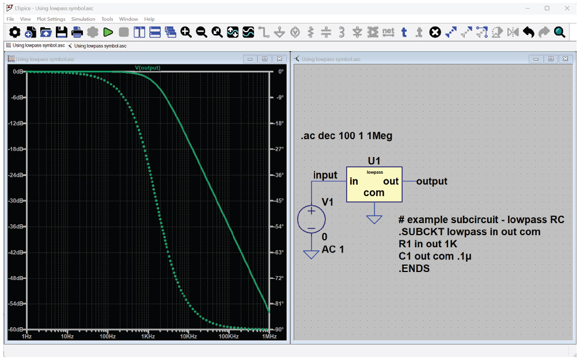The image size is (580, 360).
Task: Open the Find magnifier icon
Action: [559, 32]
